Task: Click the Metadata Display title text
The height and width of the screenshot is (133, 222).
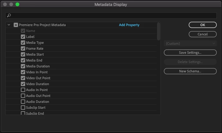Action: 111,5
